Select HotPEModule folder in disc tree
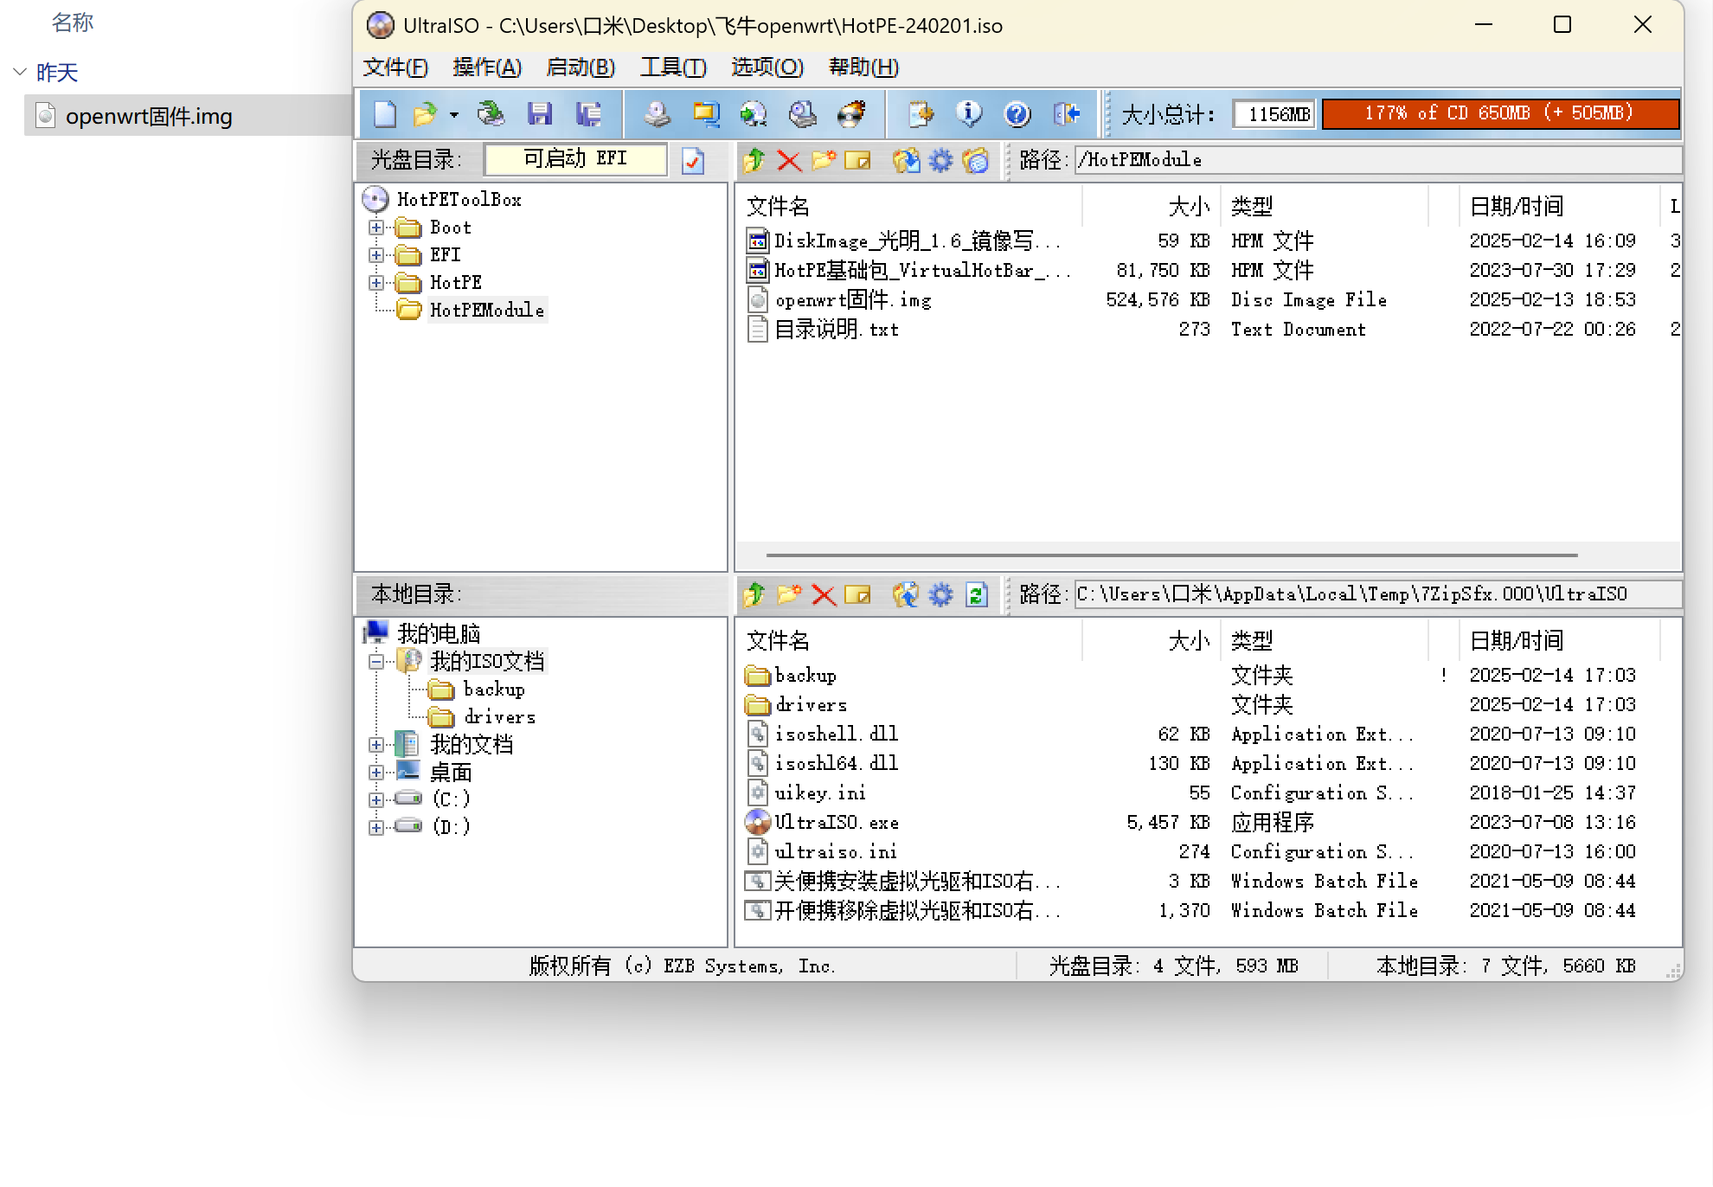1713x1187 pixels. pyautogui.click(x=487, y=311)
